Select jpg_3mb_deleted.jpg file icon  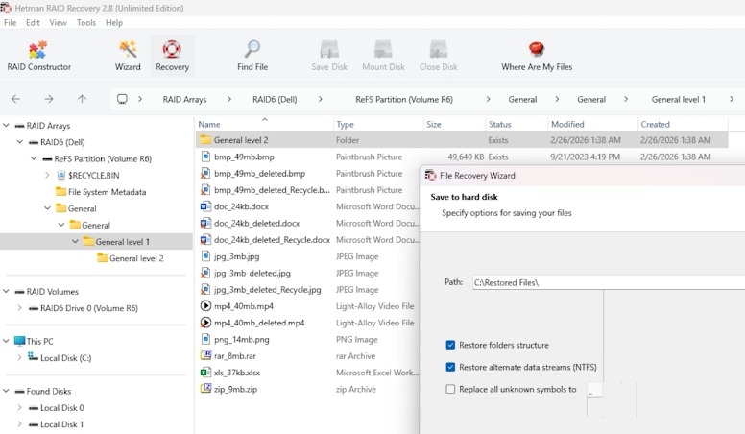[205, 273]
